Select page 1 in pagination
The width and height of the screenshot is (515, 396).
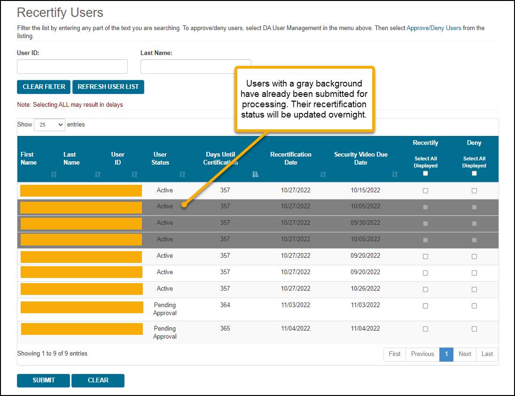pos(446,354)
